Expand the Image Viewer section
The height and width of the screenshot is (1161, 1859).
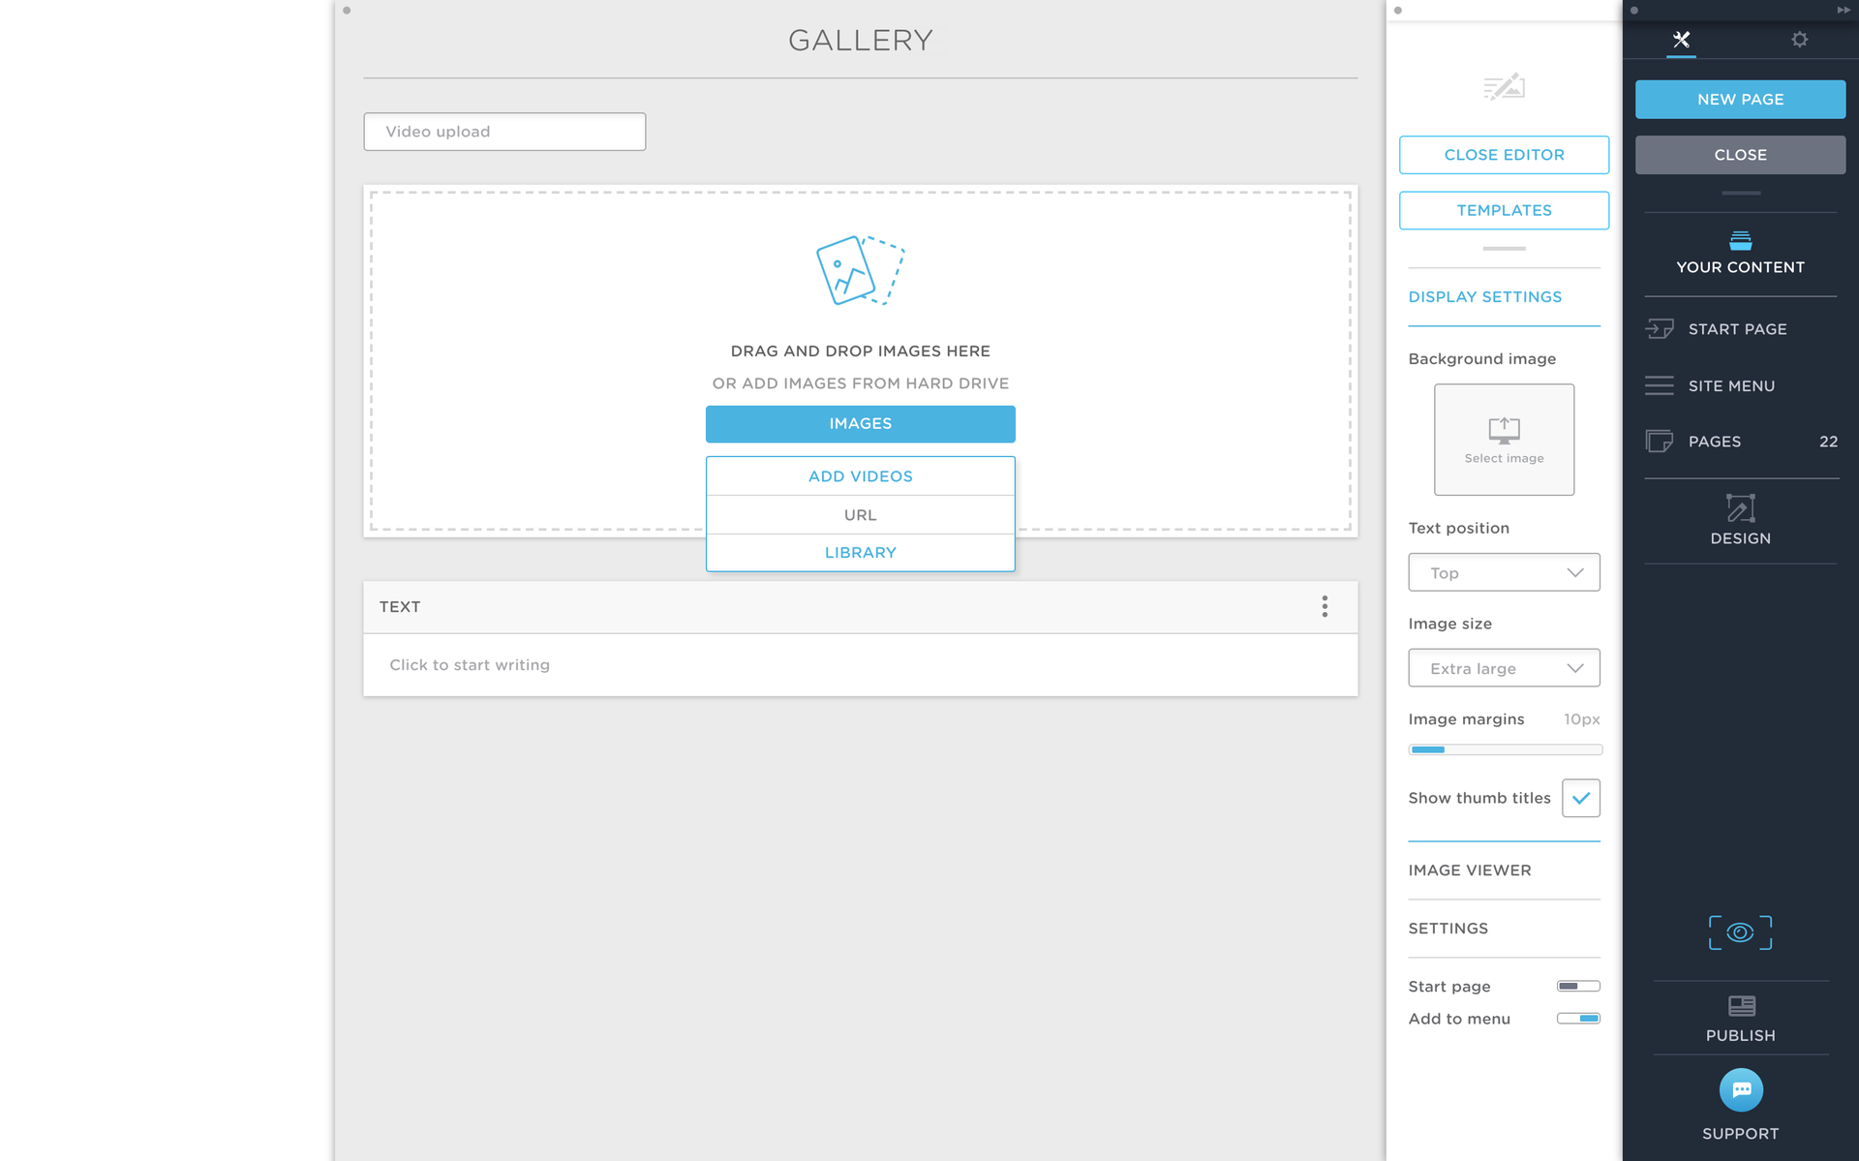tap(1504, 871)
